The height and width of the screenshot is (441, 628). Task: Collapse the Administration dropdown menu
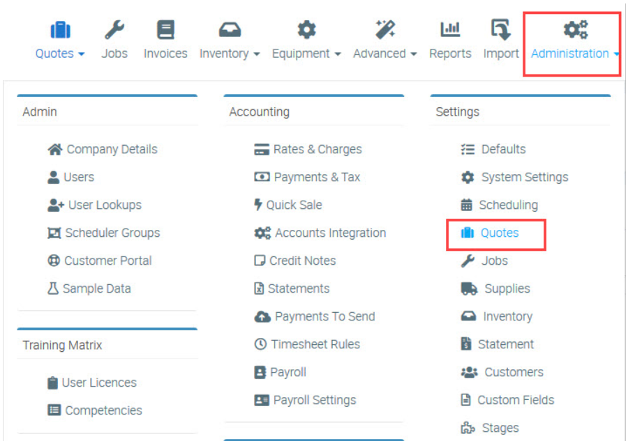575,54
